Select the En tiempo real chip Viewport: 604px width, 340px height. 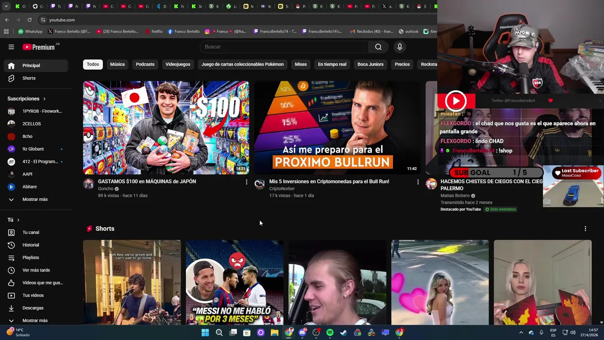coord(332,64)
